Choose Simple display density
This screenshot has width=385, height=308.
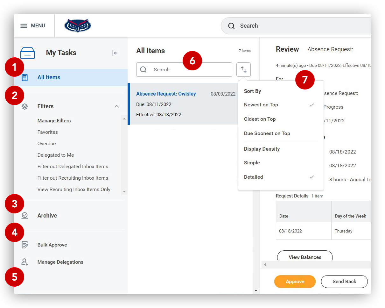coord(252,163)
